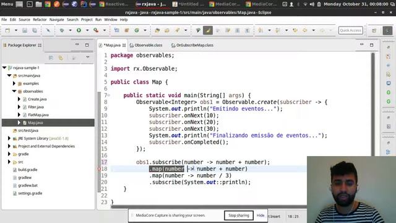396x223 pixels.
Task: Click the Open Type toolbar icon
Action: click(157, 30)
